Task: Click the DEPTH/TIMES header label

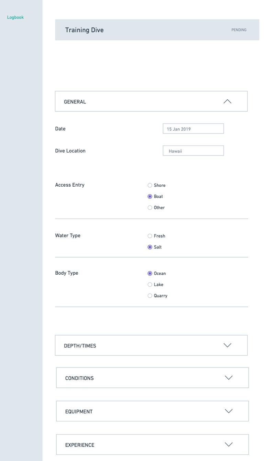Action: click(x=80, y=346)
